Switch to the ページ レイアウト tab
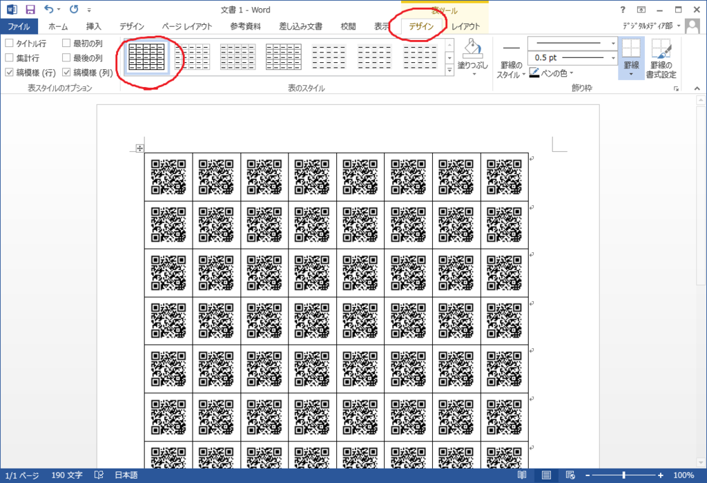 coord(187,27)
